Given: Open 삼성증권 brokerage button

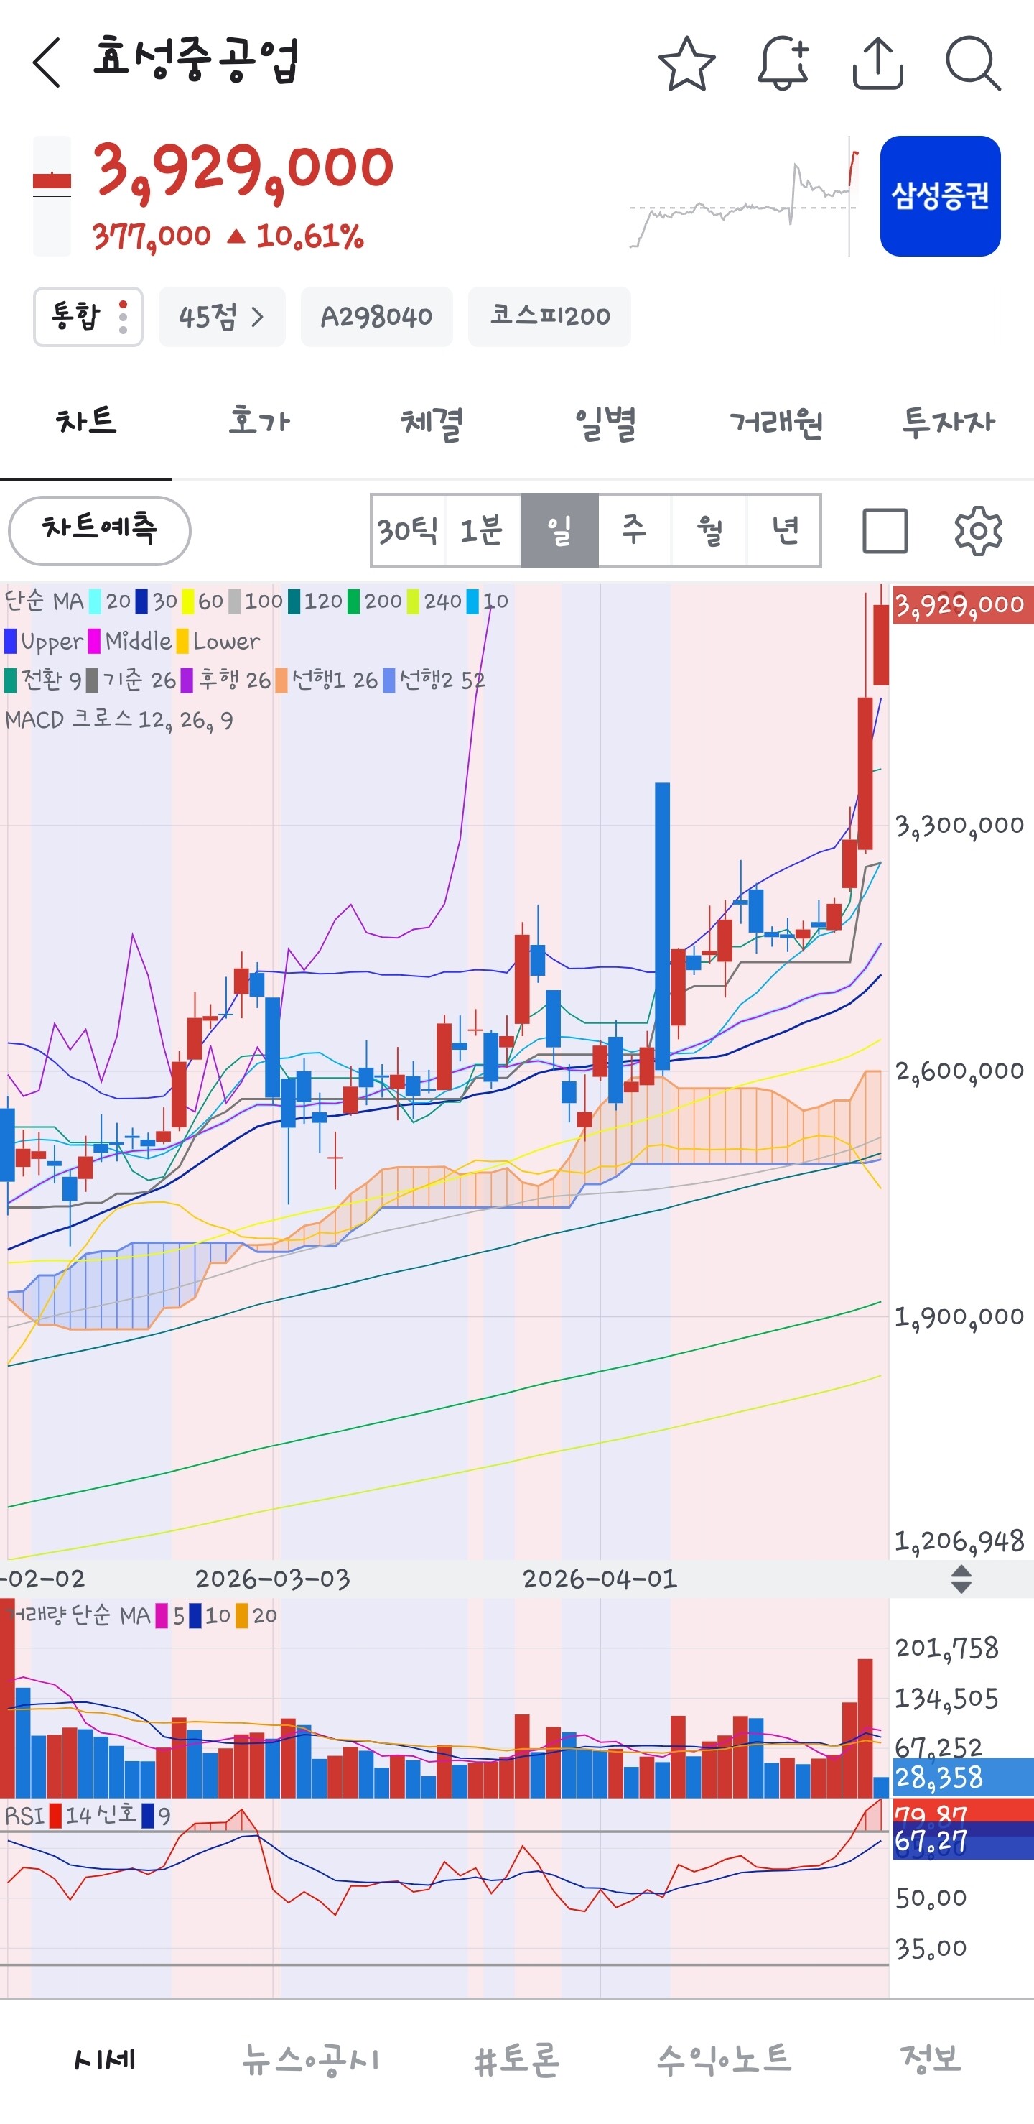Looking at the screenshot, I should 940,196.
